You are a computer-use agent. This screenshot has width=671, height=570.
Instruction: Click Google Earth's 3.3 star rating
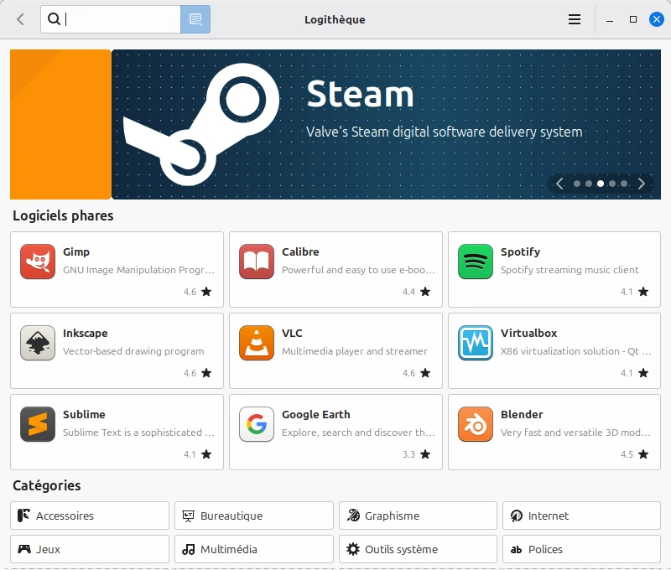point(416,454)
